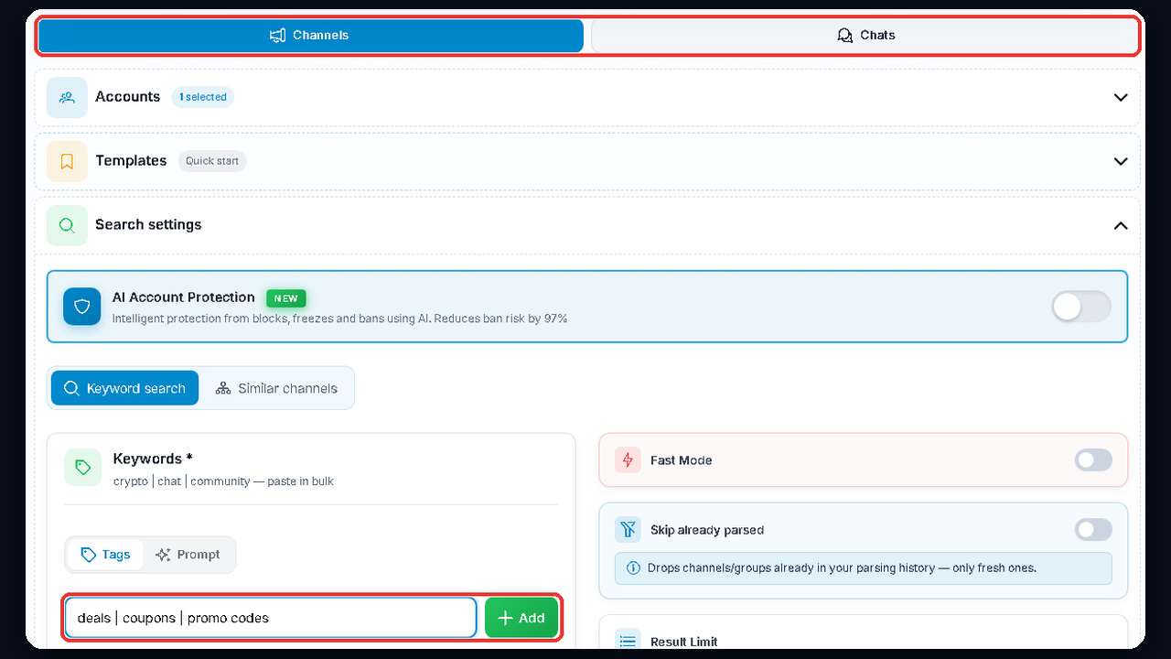This screenshot has height=659, width=1171.
Task: Switch to the Chats tab
Action: (865, 36)
